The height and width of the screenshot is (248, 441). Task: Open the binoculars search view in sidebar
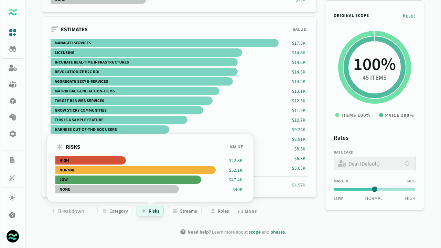click(x=12, y=49)
